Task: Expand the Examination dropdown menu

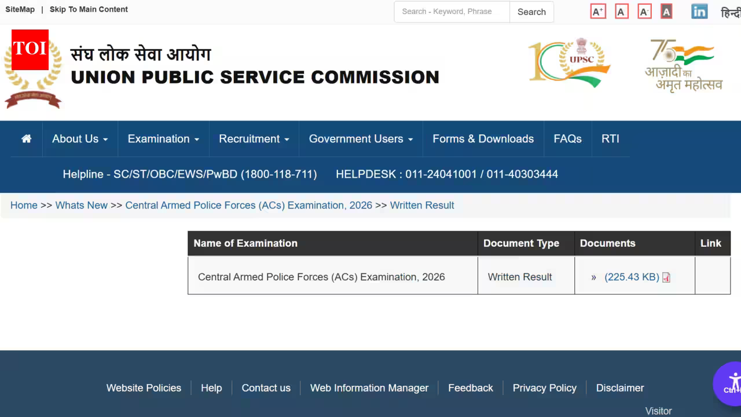Action: (163, 139)
